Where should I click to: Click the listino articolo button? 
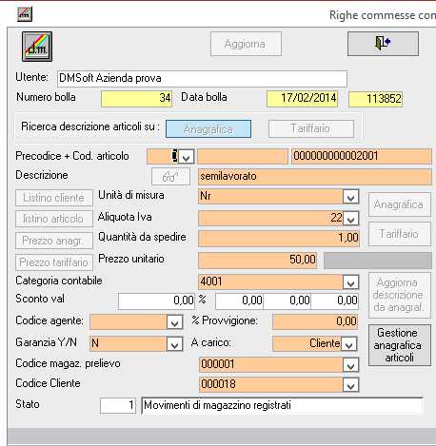[x=54, y=219]
